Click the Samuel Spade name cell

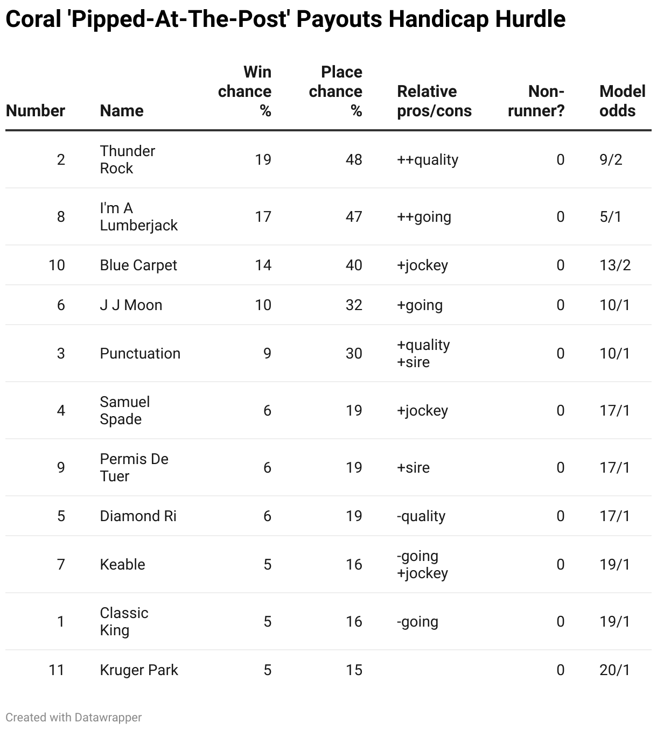pos(125,410)
